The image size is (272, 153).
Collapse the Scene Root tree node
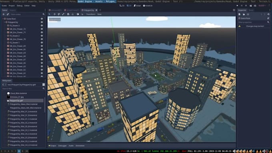click(x=3, y=19)
